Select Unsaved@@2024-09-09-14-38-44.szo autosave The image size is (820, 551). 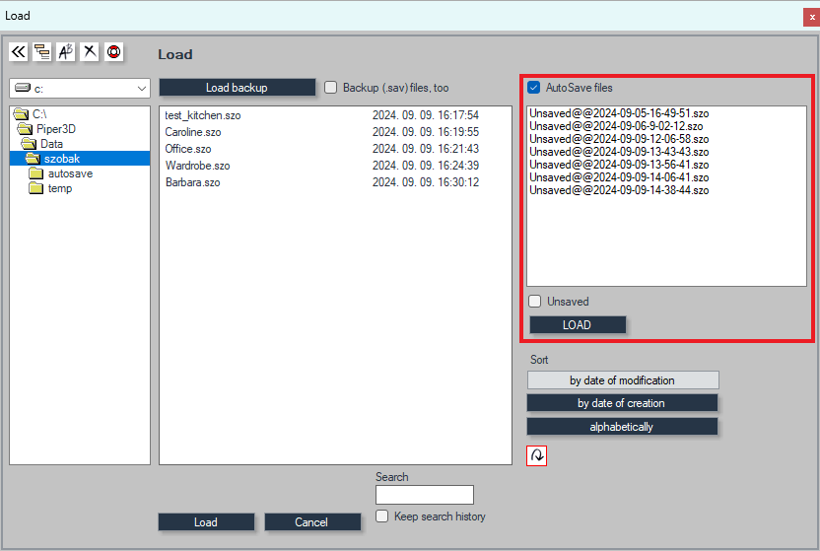point(619,190)
